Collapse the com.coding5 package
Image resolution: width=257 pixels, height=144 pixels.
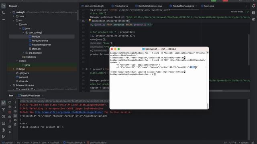click(23, 32)
